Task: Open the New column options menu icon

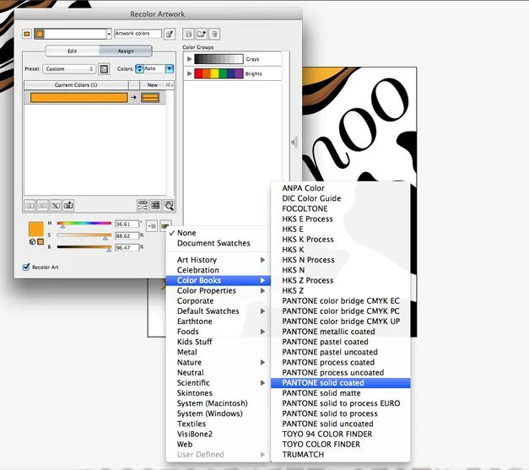Action: point(170,85)
